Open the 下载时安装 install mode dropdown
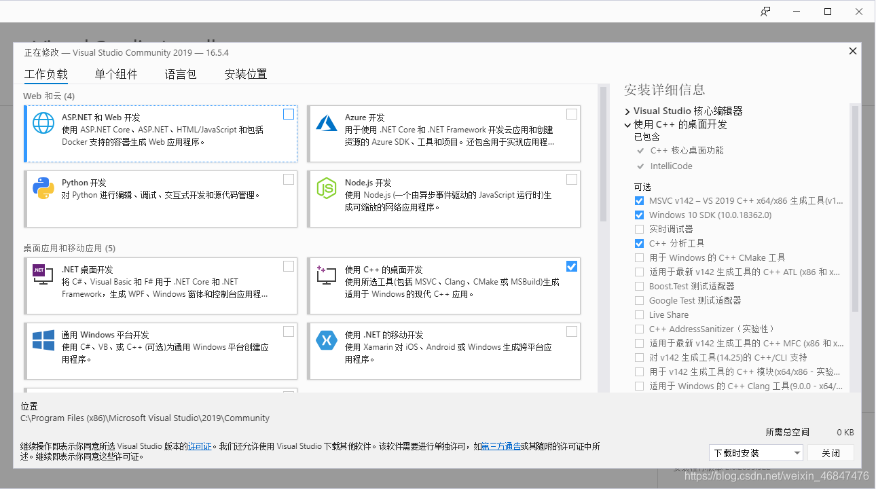 [x=756, y=453]
